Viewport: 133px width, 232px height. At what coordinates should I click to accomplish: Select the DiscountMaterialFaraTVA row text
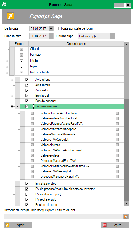tap(58, 161)
